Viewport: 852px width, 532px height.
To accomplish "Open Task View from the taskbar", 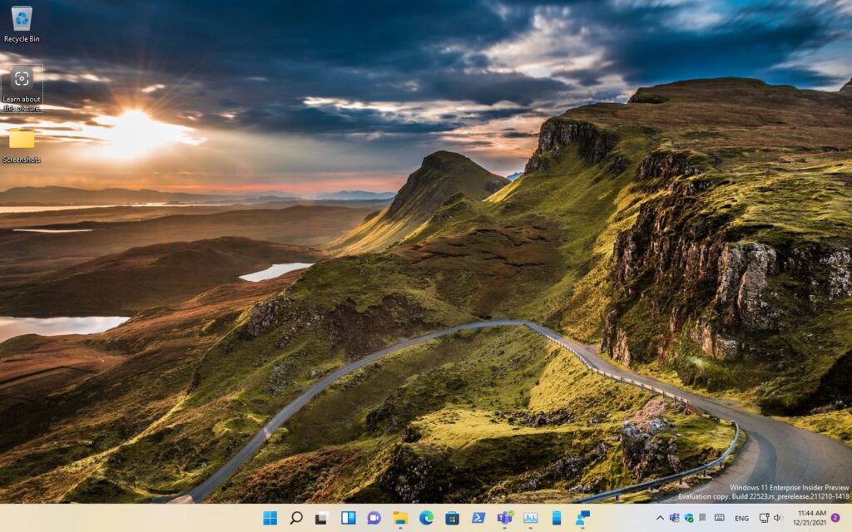I will (x=322, y=518).
